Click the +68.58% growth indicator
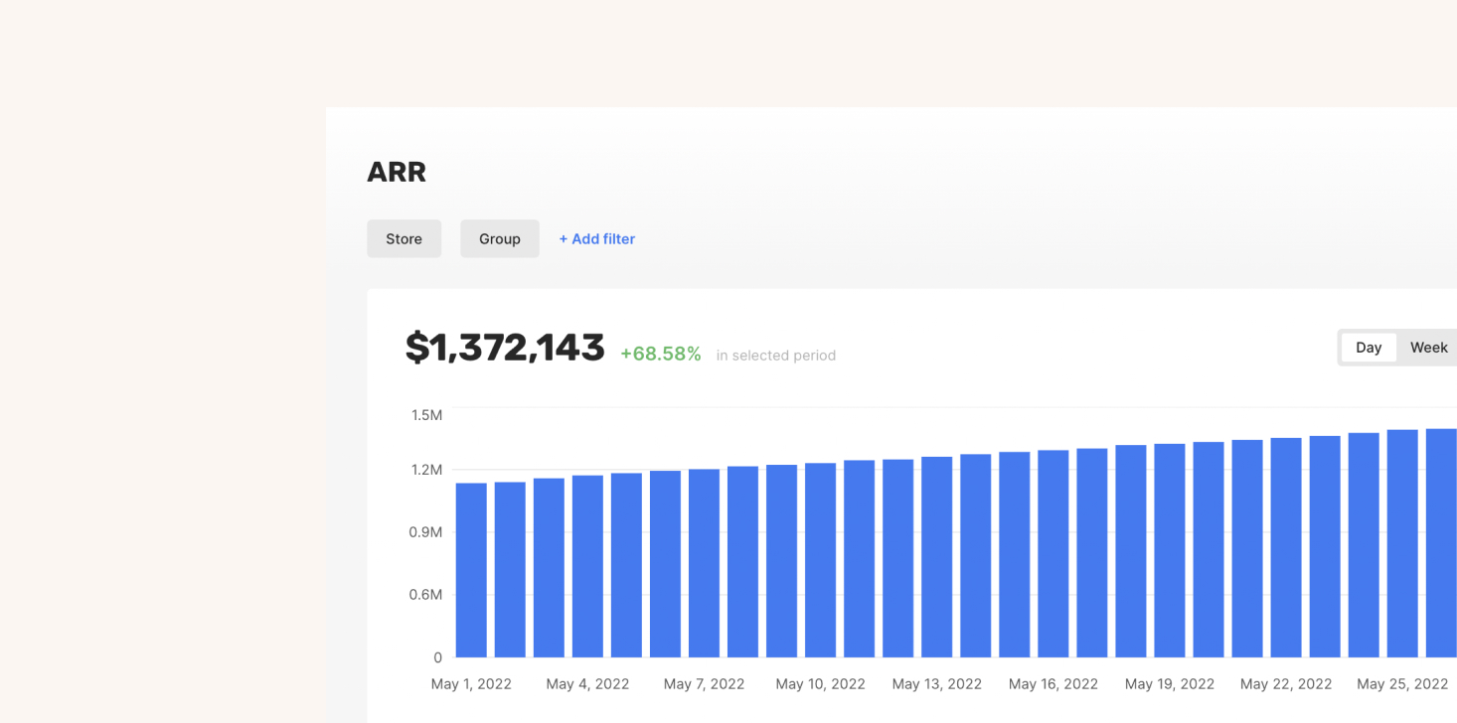 pos(660,354)
